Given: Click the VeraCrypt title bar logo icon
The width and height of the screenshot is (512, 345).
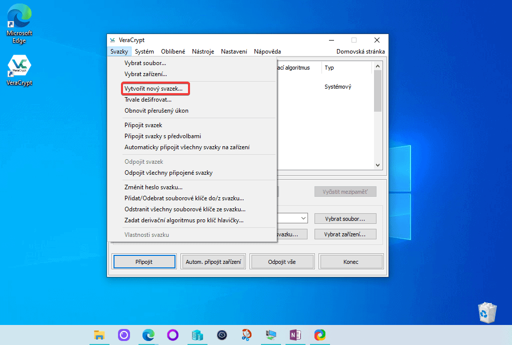Looking at the screenshot, I should coord(112,40).
